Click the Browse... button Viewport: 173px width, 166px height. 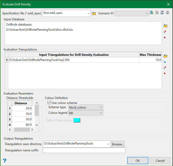point(118,144)
